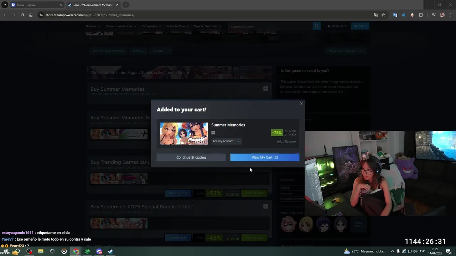The image size is (456, 256).
Task: Click the Chrome icon in taskbar
Action: (x=76, y=252)
